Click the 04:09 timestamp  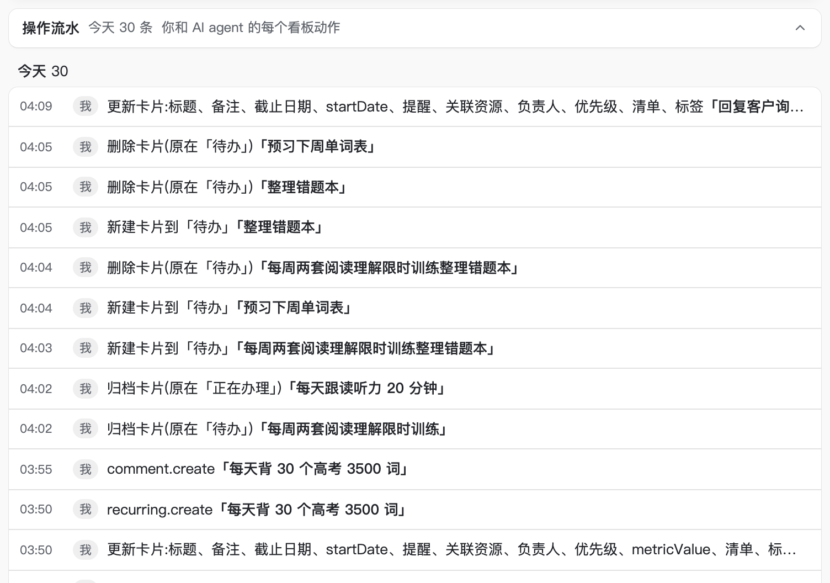point(36,106)
